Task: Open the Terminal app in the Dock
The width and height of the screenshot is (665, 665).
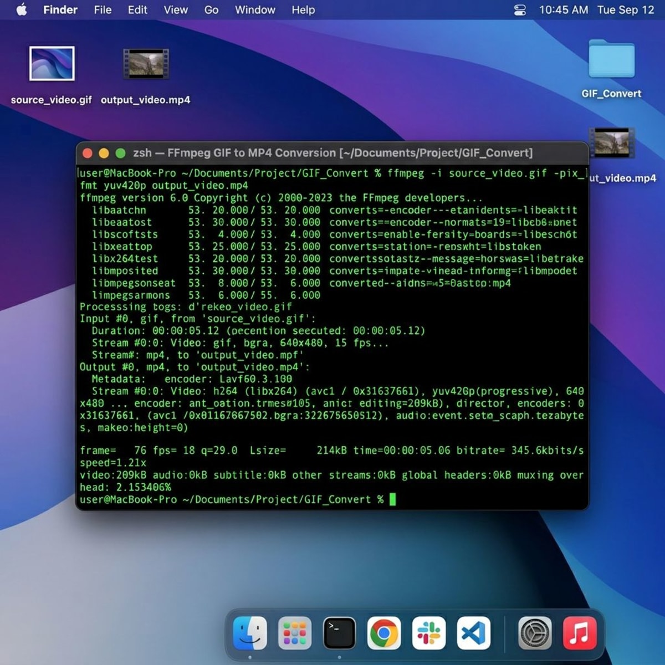Action: click(340, 632)
